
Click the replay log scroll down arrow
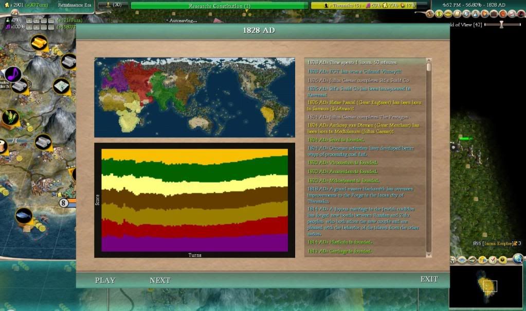click(428, 255)
